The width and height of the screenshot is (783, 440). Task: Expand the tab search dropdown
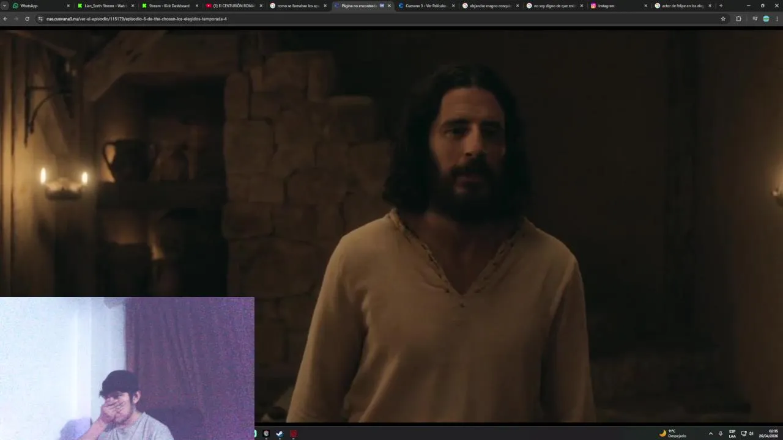click(x=4, y=5)
